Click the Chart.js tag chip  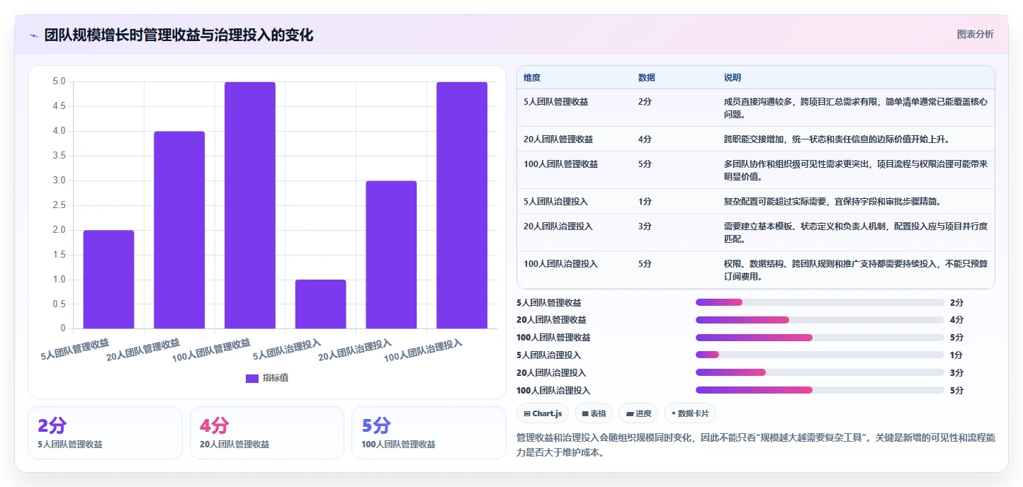(543, 413)
